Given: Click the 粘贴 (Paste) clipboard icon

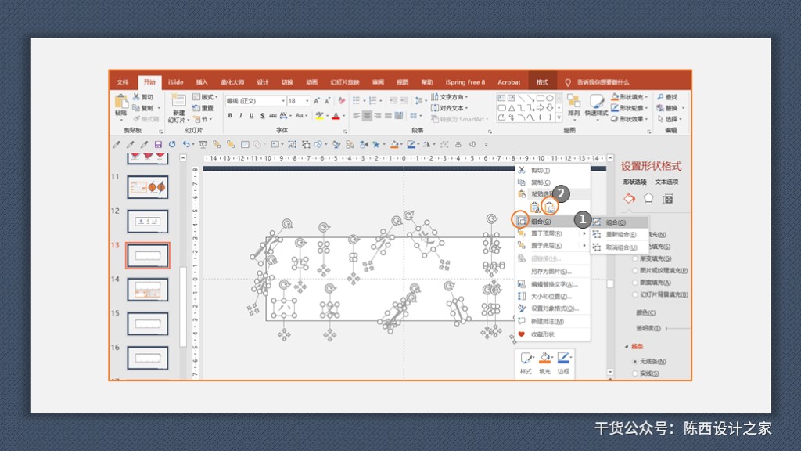Looking at the screenshot, I should coord(120,102).
